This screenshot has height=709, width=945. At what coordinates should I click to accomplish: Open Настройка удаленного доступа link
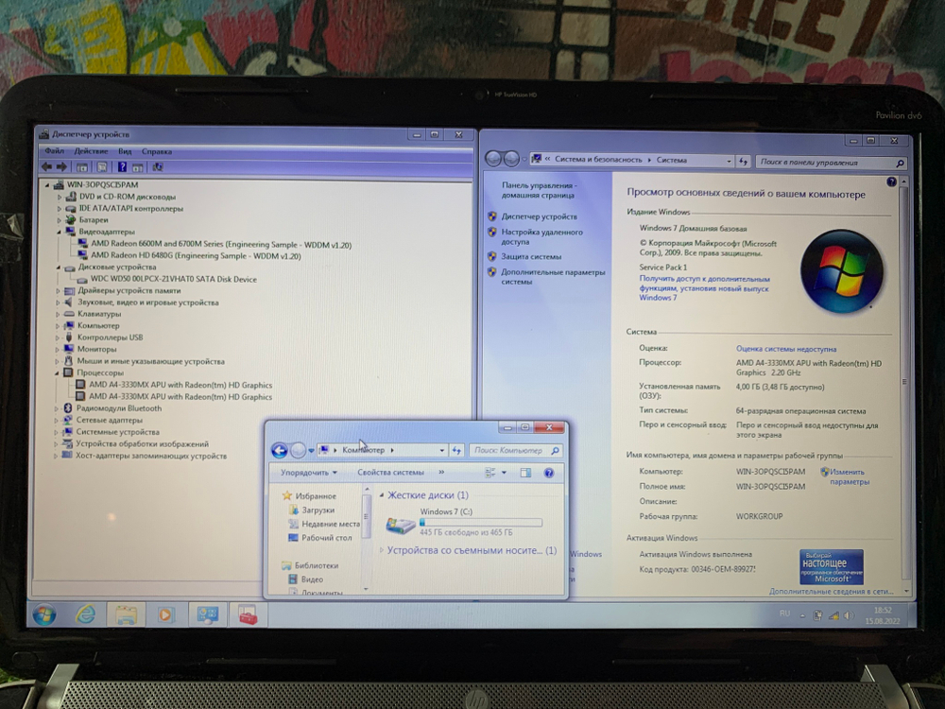[541, 236]
